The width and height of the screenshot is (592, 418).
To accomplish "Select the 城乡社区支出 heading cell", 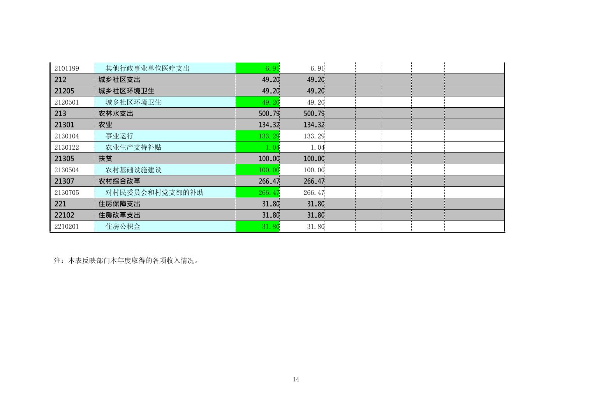I will coord(165,79).
